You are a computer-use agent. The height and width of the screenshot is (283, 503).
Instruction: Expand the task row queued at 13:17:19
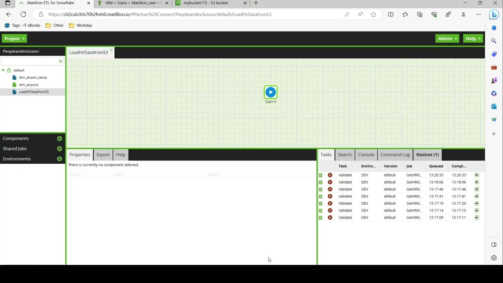tap(321, 204)
